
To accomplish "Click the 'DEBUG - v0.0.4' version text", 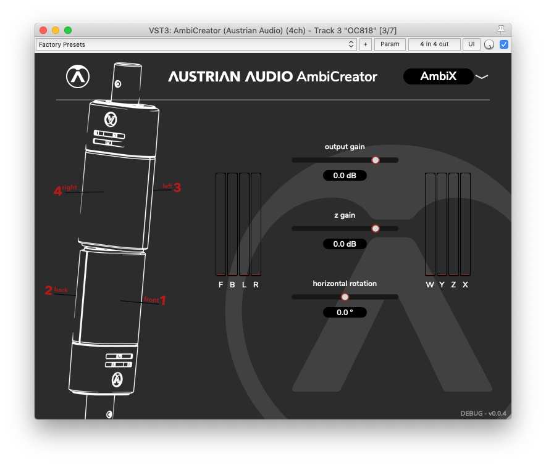I will coord(484,414).
